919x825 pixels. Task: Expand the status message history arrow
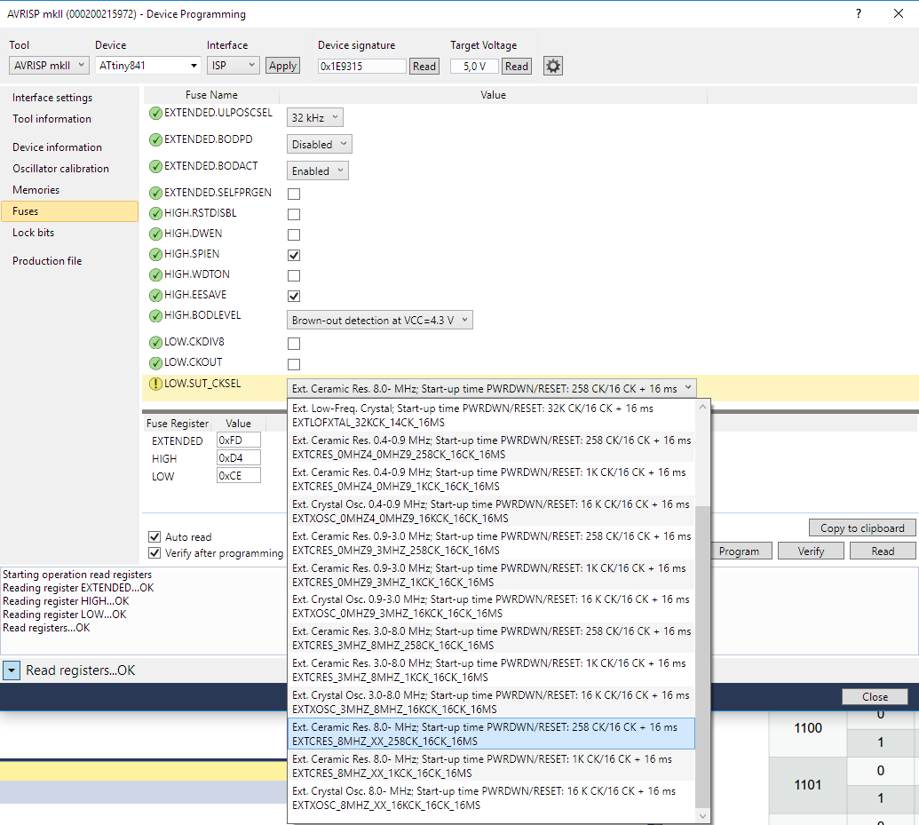point(12,670)
